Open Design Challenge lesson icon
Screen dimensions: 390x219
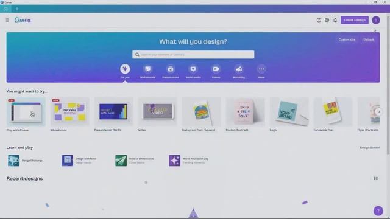(13, 161)
